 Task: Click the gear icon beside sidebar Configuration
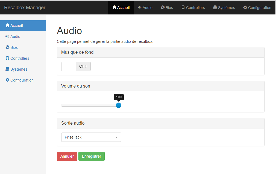point(7,80)
